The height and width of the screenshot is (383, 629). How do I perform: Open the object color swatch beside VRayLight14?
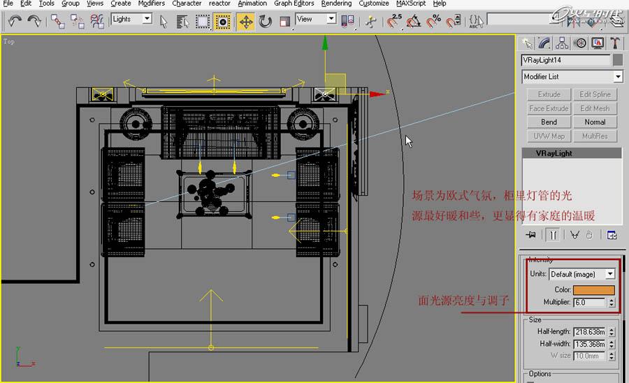618,60
